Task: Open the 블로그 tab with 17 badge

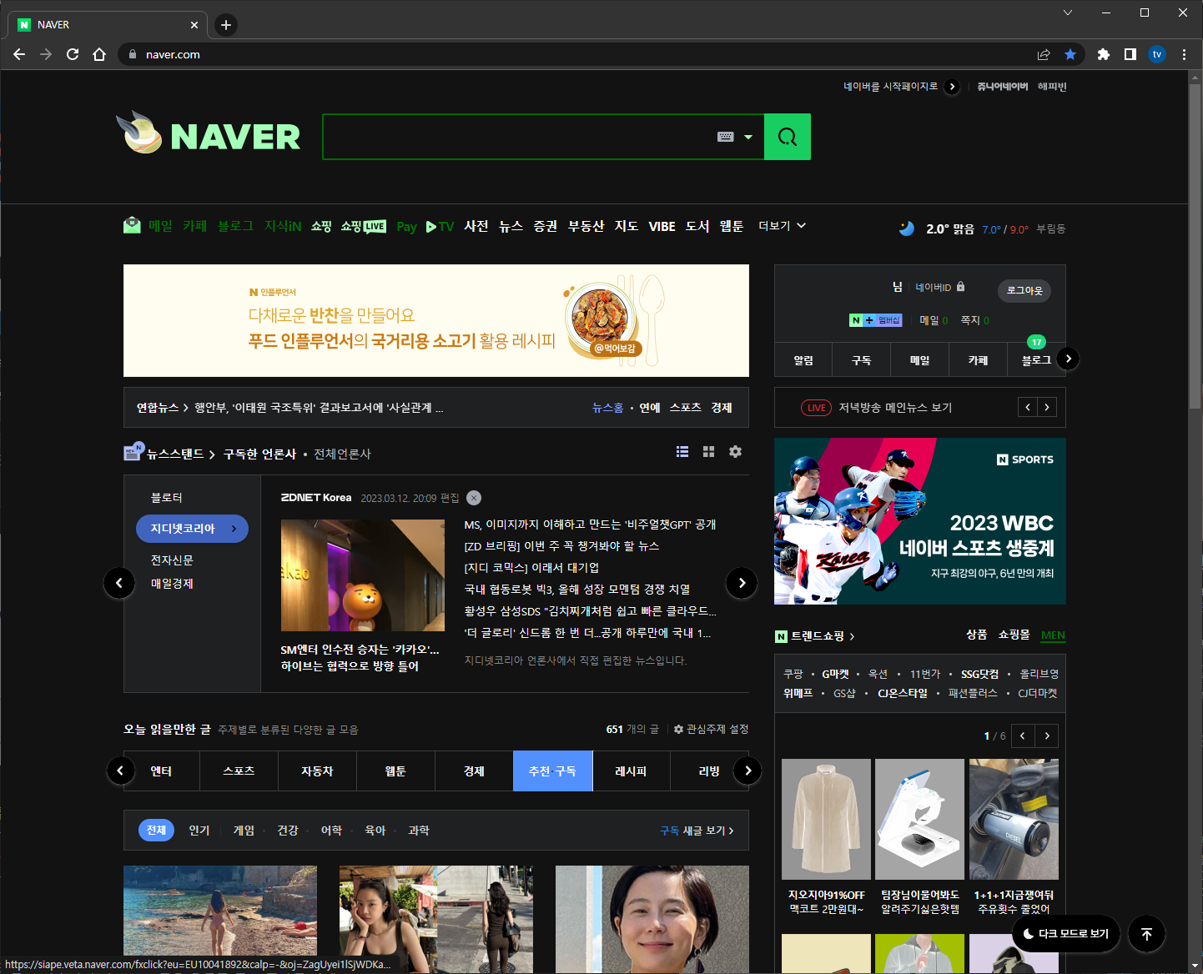Action: coord(1036,360)
